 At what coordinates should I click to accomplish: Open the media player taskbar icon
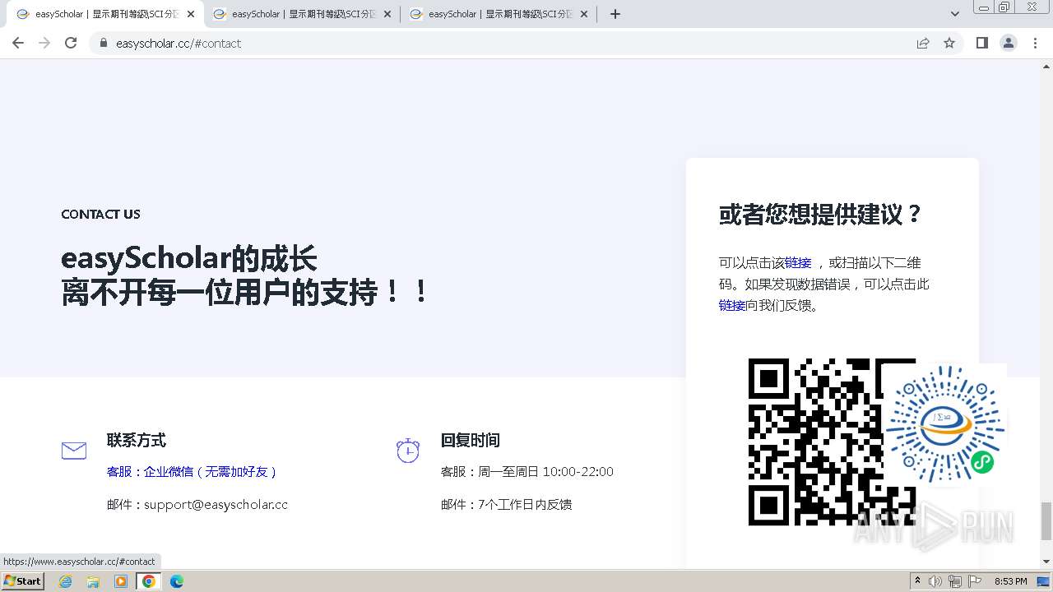click(x=121, y=581)
